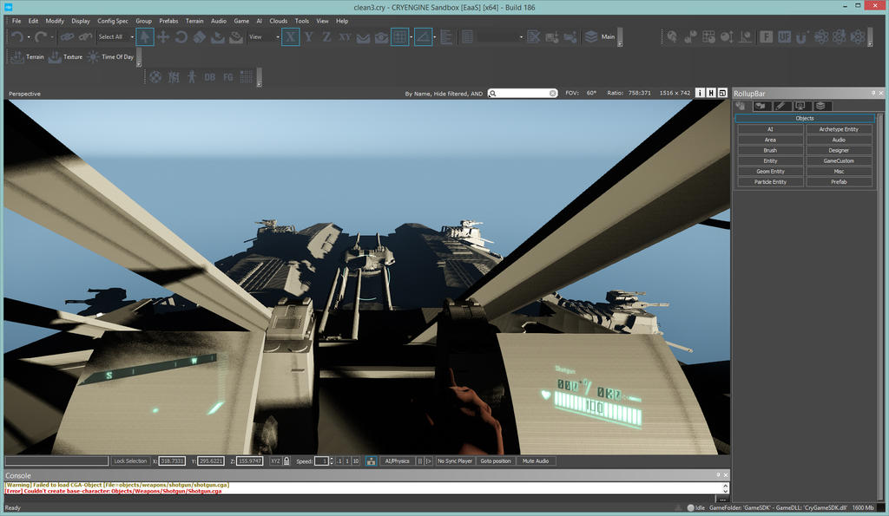Viewport: 889px width, 516px height.
Task: Click the X coordinate field
Action: 172,461
